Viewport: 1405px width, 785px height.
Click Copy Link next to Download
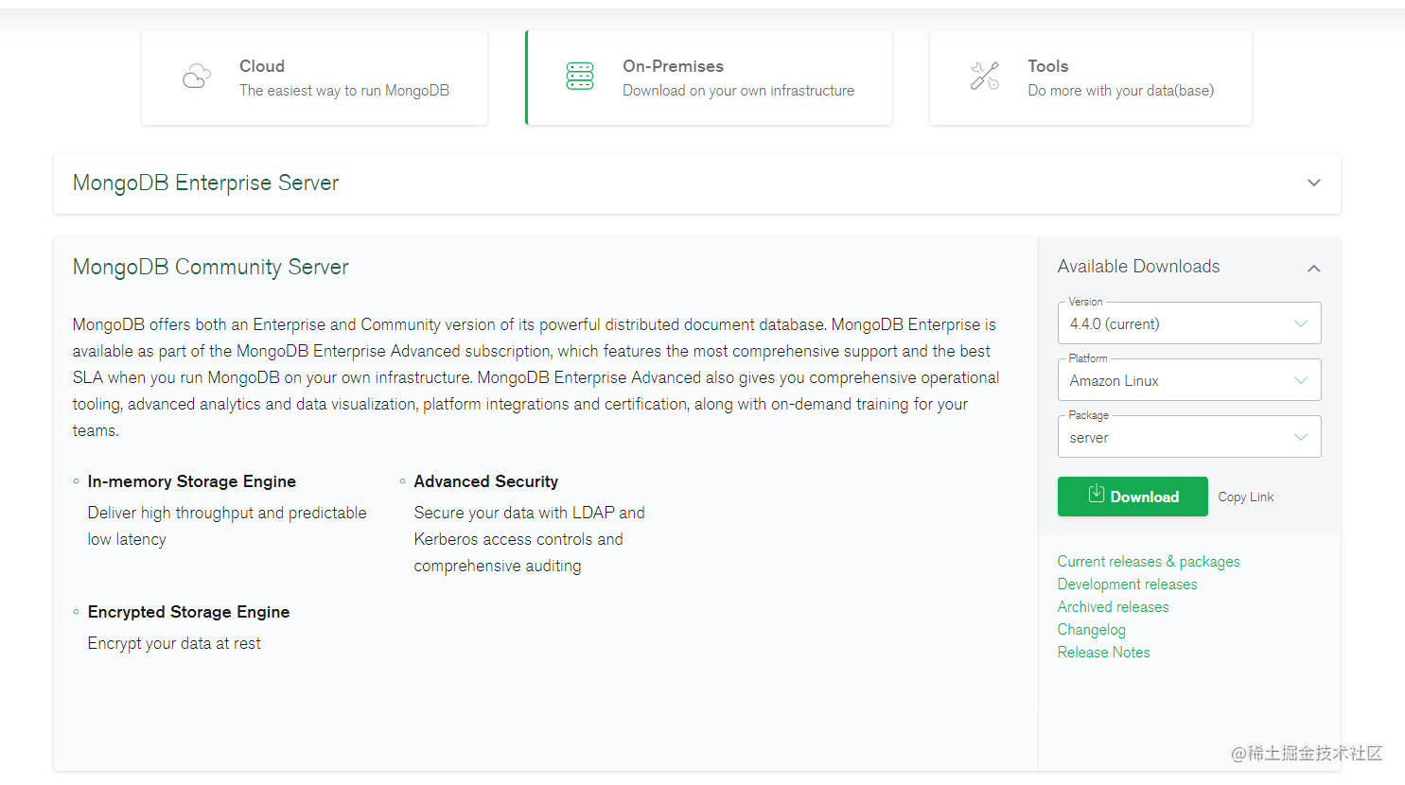(1246, 497)
